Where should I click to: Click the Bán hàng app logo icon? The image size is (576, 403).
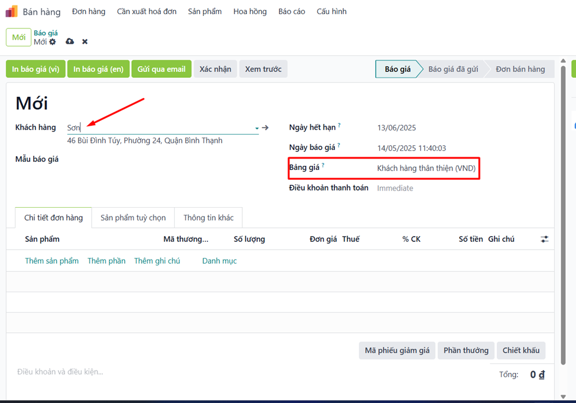(12, 11)
